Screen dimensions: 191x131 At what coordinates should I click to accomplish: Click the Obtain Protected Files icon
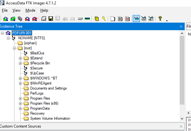coord(97,19)
